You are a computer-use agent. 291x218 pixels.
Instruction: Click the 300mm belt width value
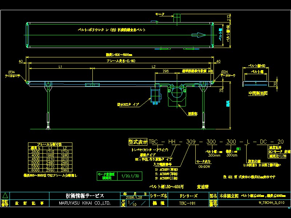[x=214, y=156]
